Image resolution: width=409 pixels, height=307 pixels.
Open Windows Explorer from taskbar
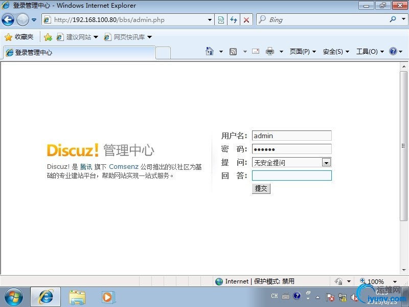tap(77, 297)
